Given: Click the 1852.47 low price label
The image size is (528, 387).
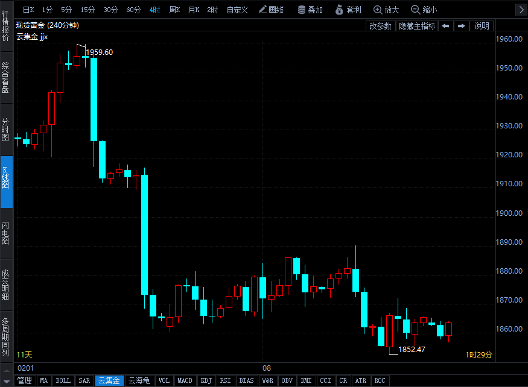Looking at the screenshot, I should click(x=412, y=349).
